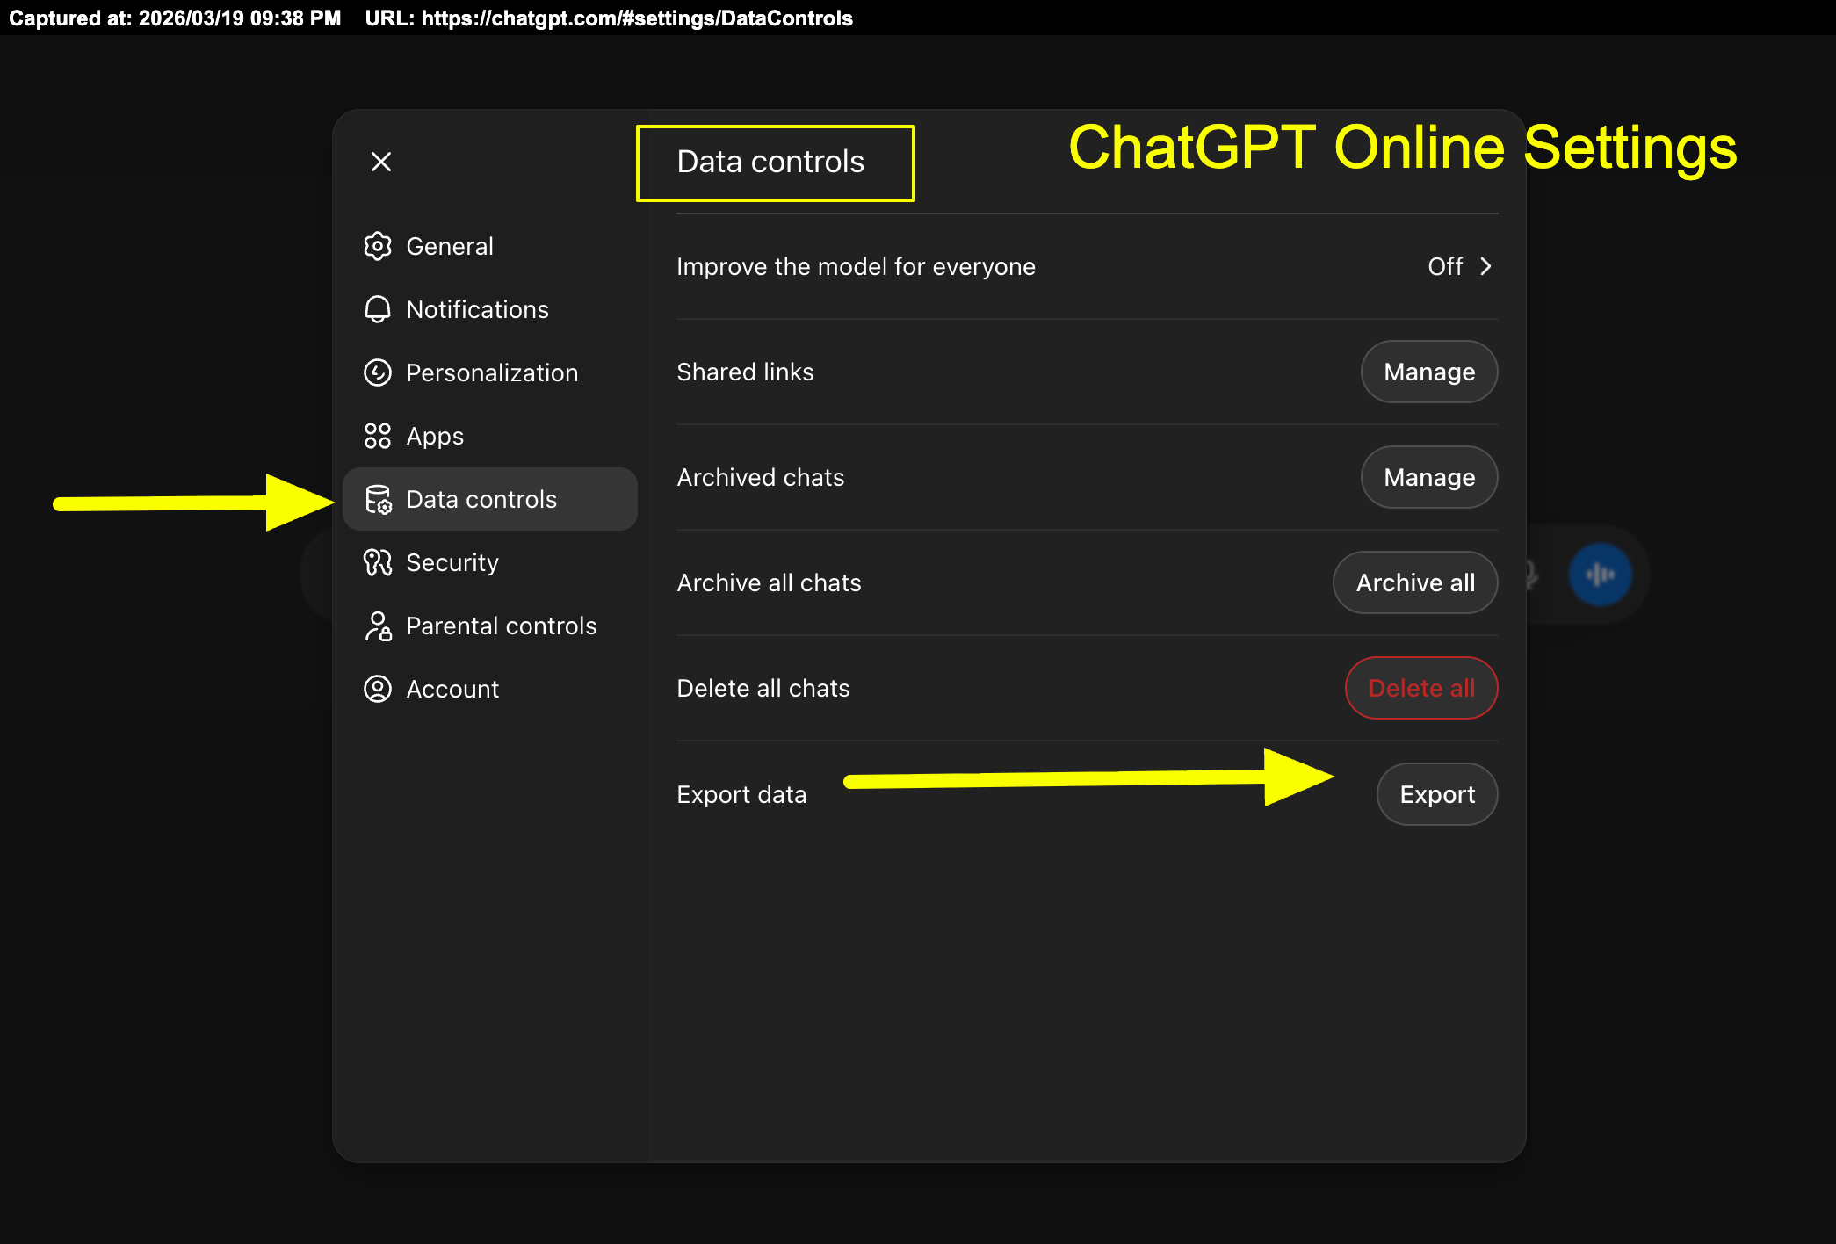The width and height of the screenshot is (1836, 1244).
Task: Manage your shared links
Action: click(1429, 372)
